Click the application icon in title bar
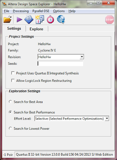The height and width of the screenshot is (160, 117). (x=4, y=4)
